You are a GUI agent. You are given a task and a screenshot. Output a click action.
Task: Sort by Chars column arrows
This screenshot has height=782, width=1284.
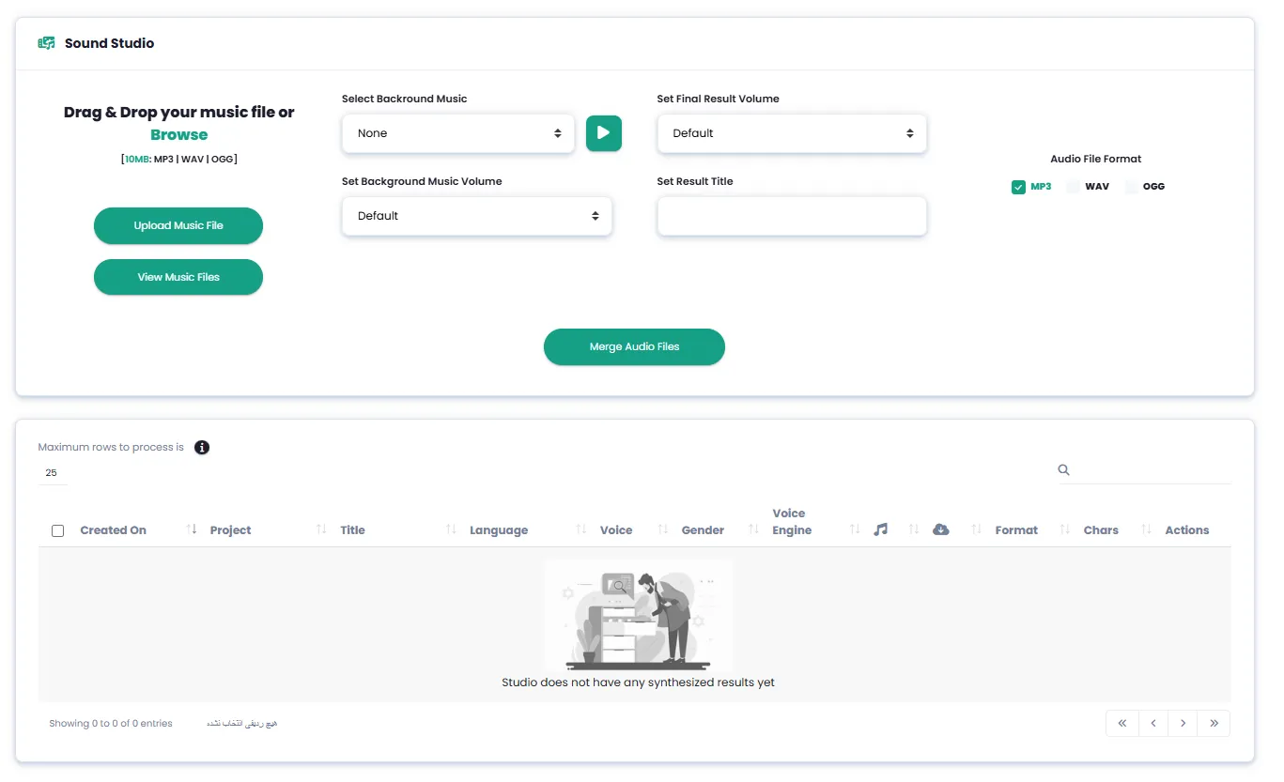click(x=1146, y=529)
